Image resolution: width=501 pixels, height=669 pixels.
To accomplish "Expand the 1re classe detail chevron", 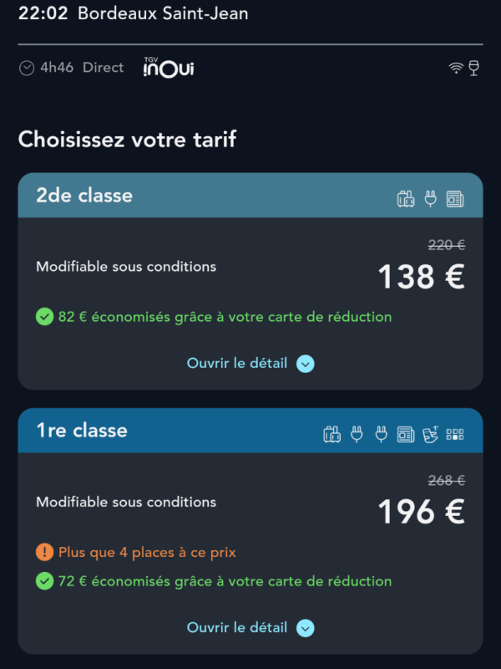I will coord(306,628).
